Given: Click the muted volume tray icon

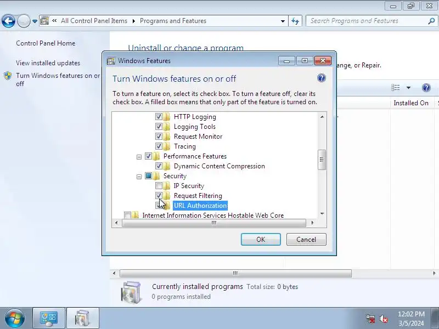Looking at the screenshot, I should pos(383,319).
